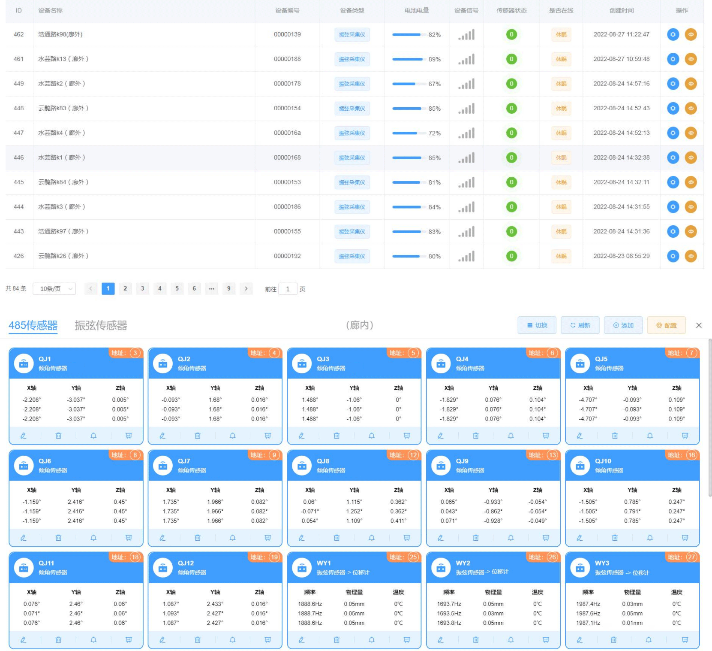This screenshot has width=712, height=651.
Task: Switch to 振弦传感器 tab
Action: click(x=101, y=325)
